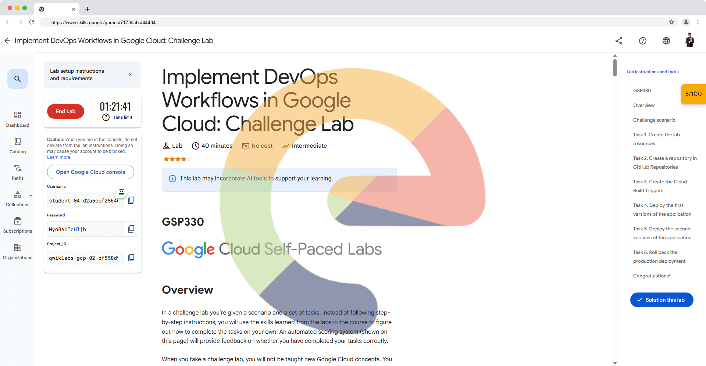Viewport: 706px width, 366px height.
Task: Click the Solution this lab button
Action: tap(662, 300)
